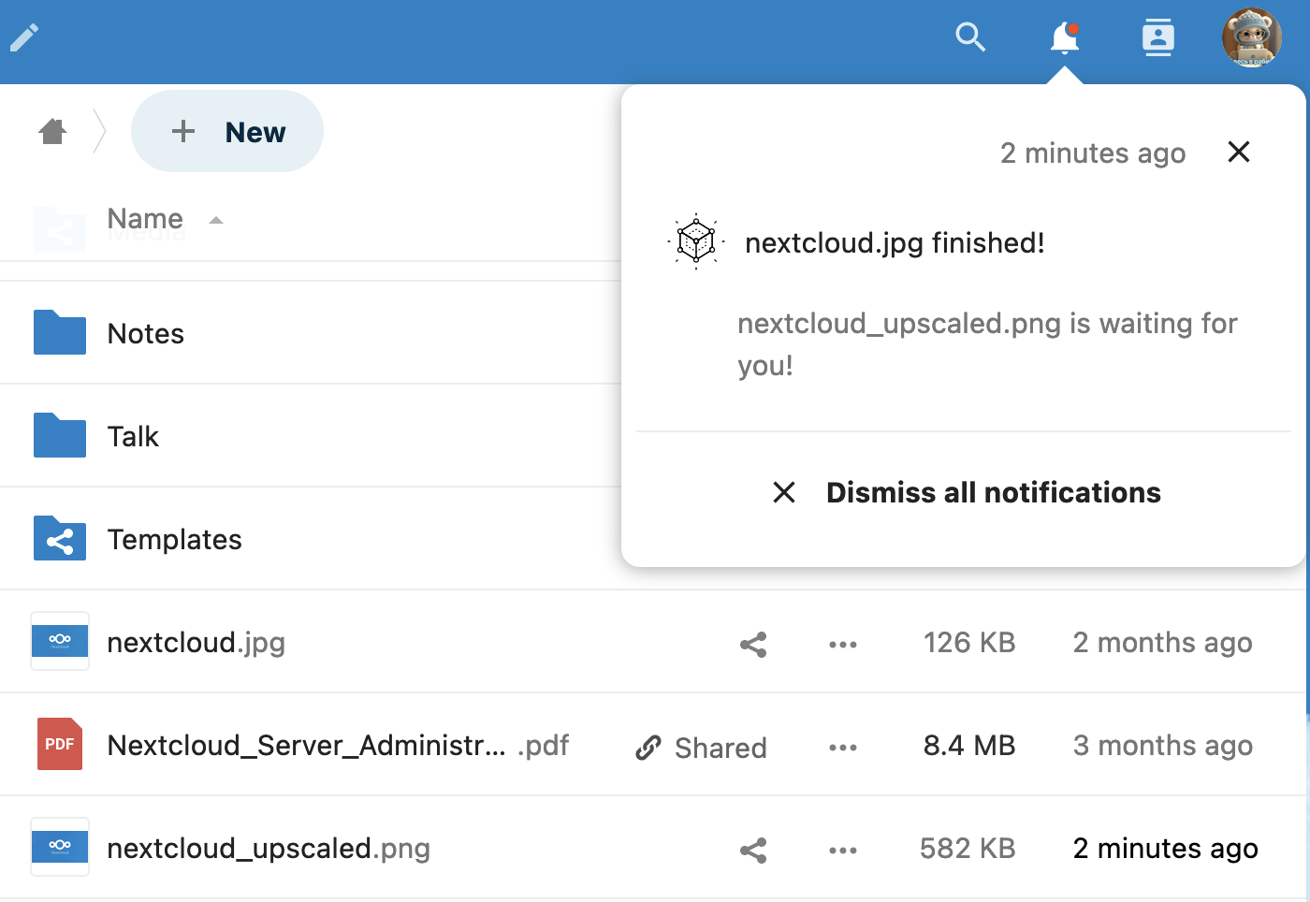The width and height of the screenshot is (1310, 902).
Task: Click the nextcloud.jpg thumbnail
Action: pyautogui.click(x=60, y=641)
